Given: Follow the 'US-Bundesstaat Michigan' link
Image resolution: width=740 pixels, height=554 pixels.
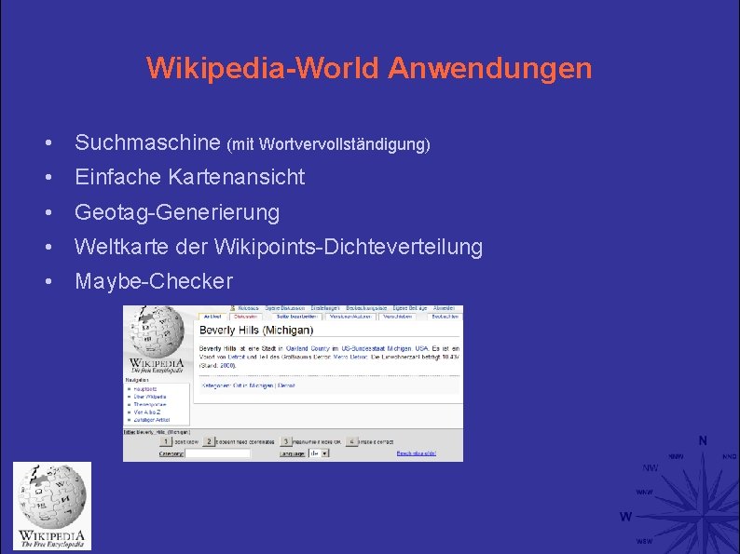Looking at the screenshot, I should click(x=377, y=348).
